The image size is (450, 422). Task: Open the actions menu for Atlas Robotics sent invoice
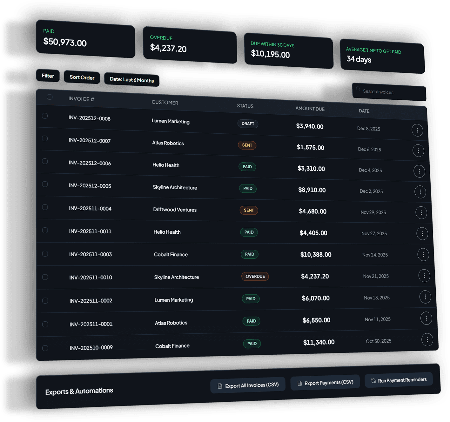click(418, 151)
